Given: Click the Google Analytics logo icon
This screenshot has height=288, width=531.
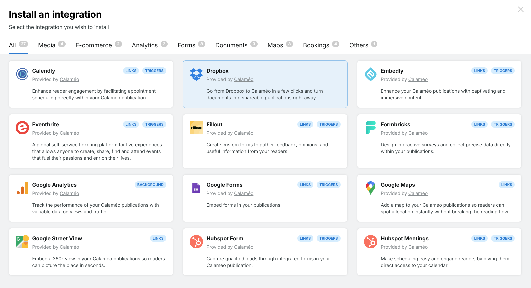Looking at the screenshot, I should pos(22,188).
